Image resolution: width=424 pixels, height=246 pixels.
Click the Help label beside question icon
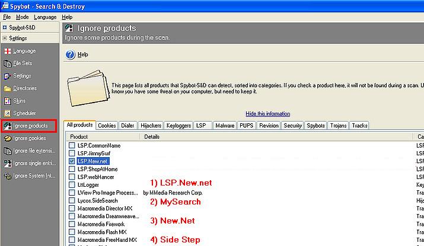coord(83,55)
